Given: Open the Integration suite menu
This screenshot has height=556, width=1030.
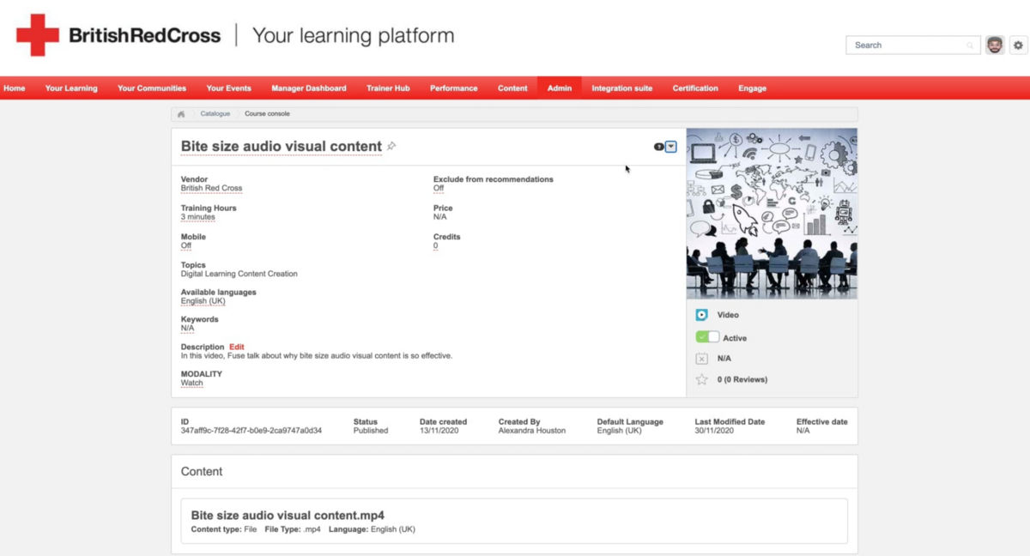Looking at the screenshot, I should pos(622,88).
